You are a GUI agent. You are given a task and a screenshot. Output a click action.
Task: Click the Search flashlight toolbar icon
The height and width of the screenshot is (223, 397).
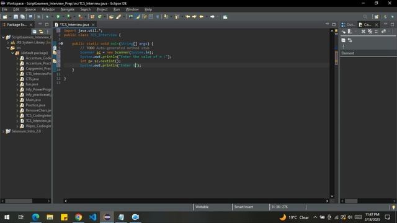tap(118, 17)
